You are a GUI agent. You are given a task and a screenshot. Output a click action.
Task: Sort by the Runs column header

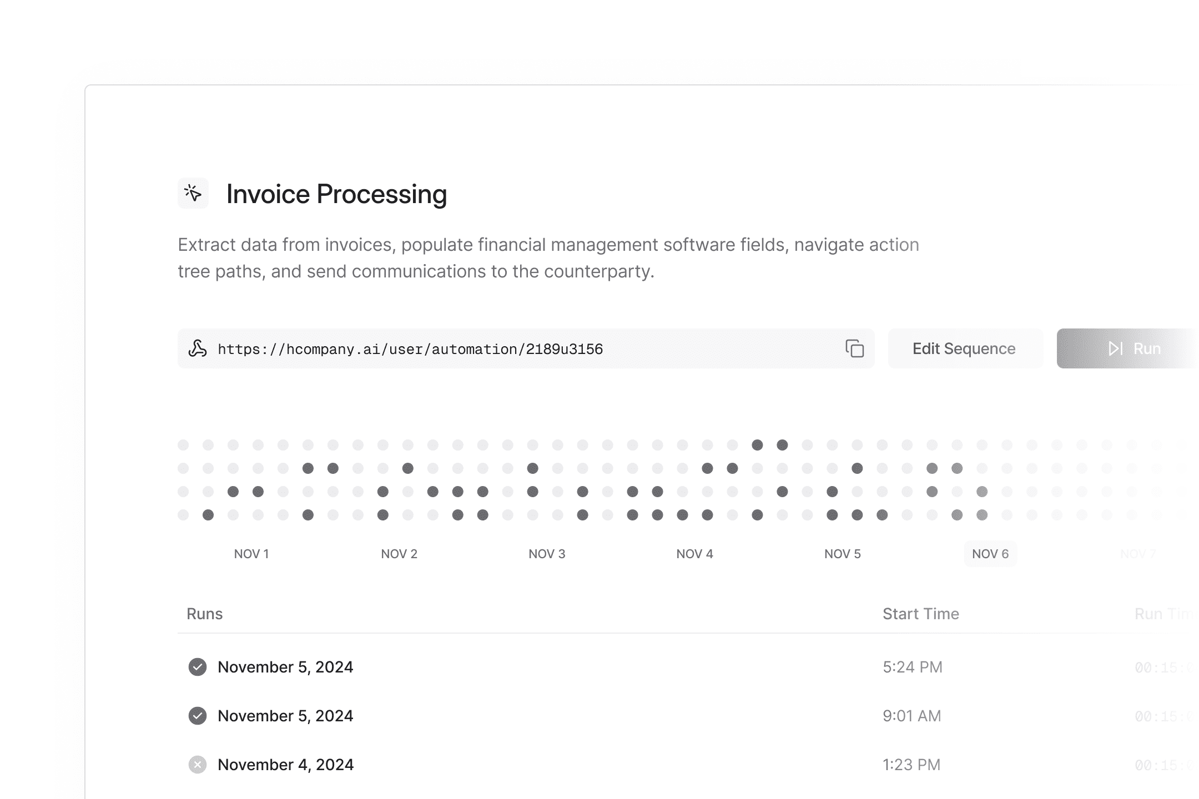coord(205,614)
